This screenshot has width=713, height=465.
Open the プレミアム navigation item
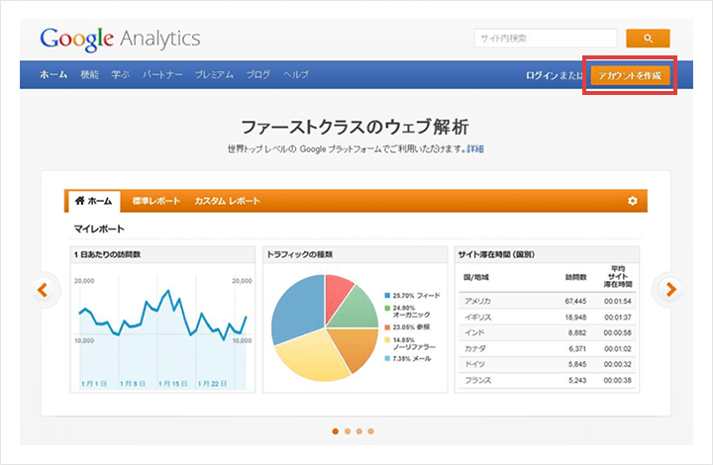(x=214, y=74)
